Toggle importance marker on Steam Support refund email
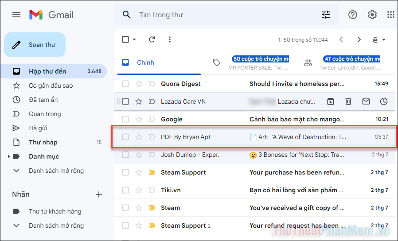Screen dimensions: 398x241 click(152, 172)
